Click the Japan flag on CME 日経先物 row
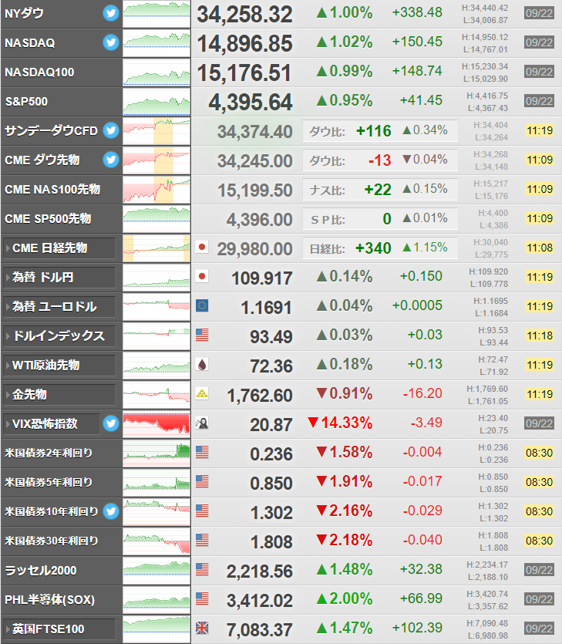 pyautogui.click(x=201, y=247)
